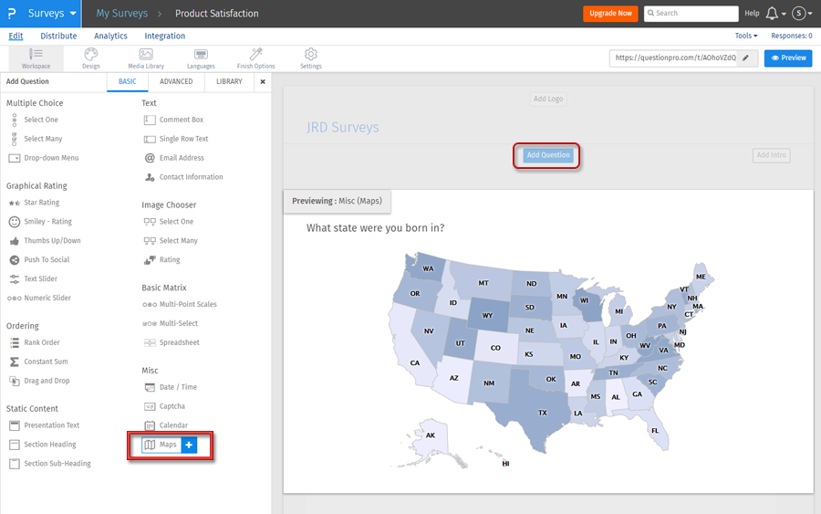The width and height of the screenshot is (821, 514).
Task: Add a Text Slider question
Action: click(40, 279)
